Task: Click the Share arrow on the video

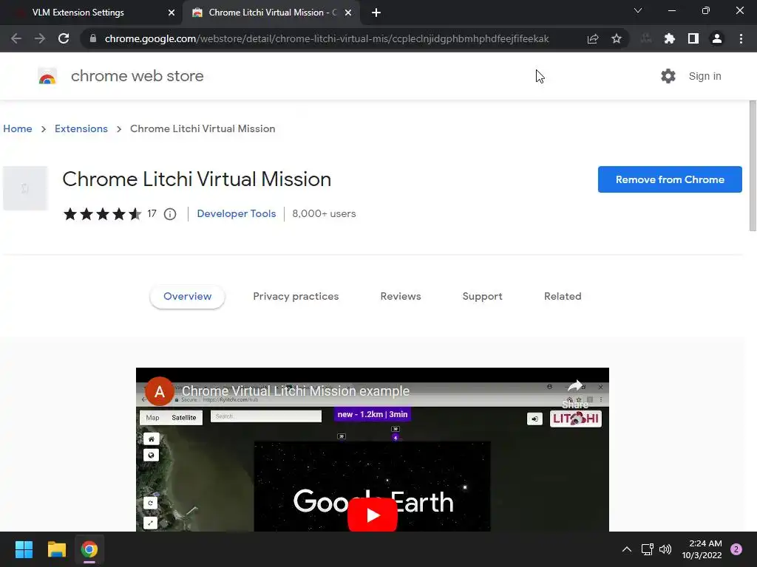Action: [x=575, y=385]
